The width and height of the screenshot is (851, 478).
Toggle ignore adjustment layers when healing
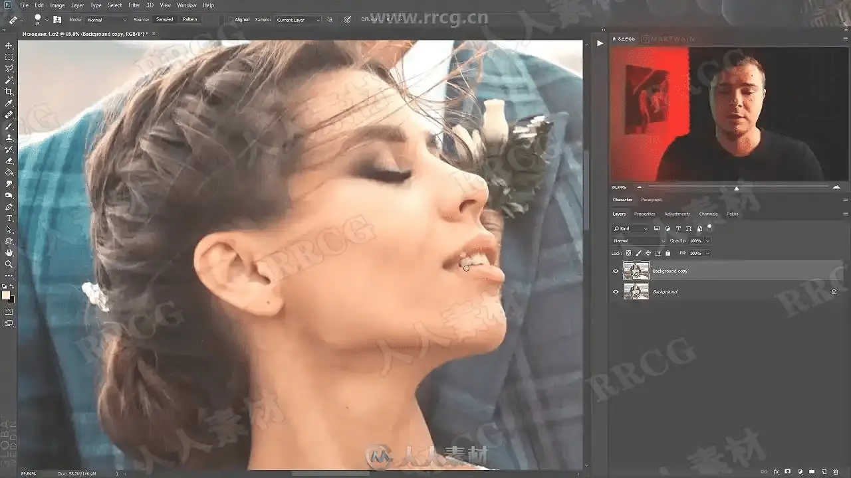328,20
